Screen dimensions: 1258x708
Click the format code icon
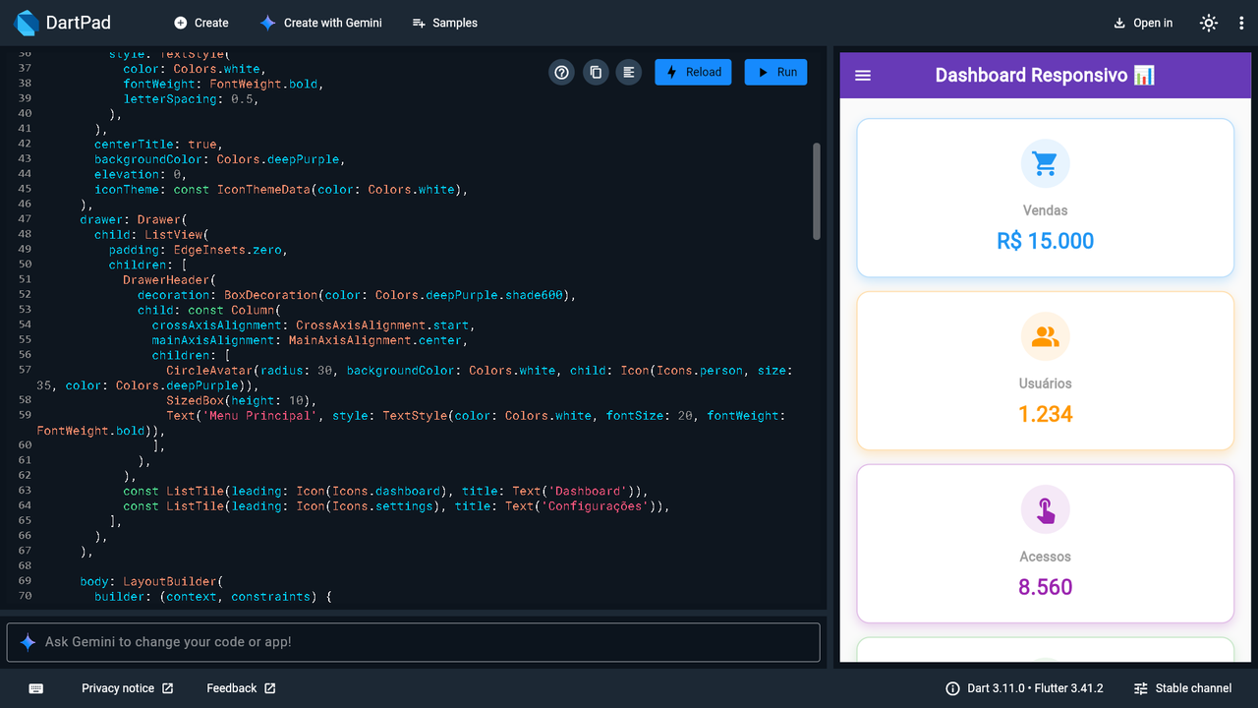pyautogui.click(x=628, y=72)
